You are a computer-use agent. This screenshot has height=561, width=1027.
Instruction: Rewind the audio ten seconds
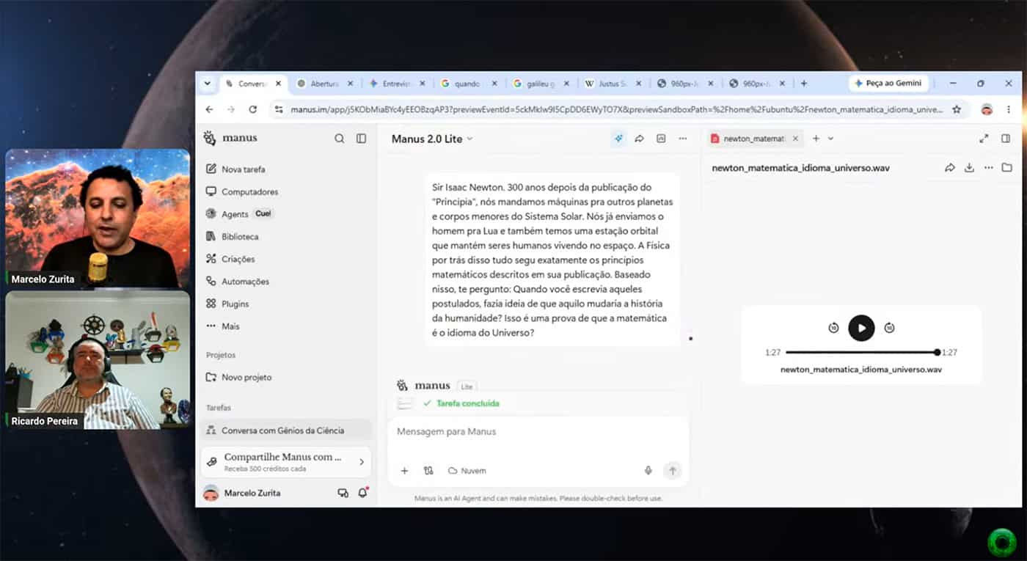click(833, 328)
